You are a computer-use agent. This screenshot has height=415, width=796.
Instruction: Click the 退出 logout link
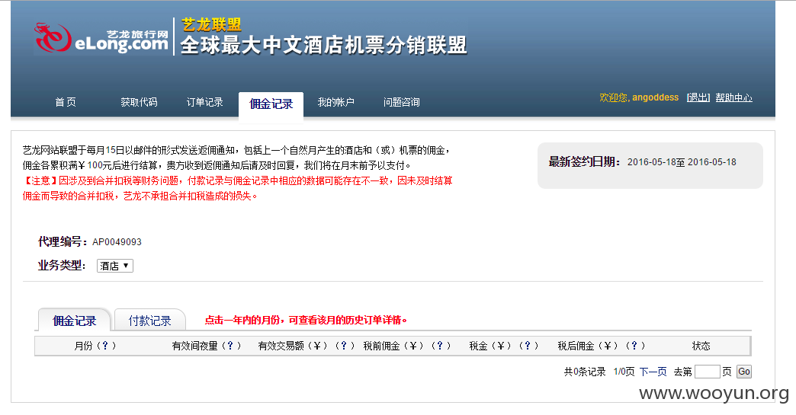[698, 97]
